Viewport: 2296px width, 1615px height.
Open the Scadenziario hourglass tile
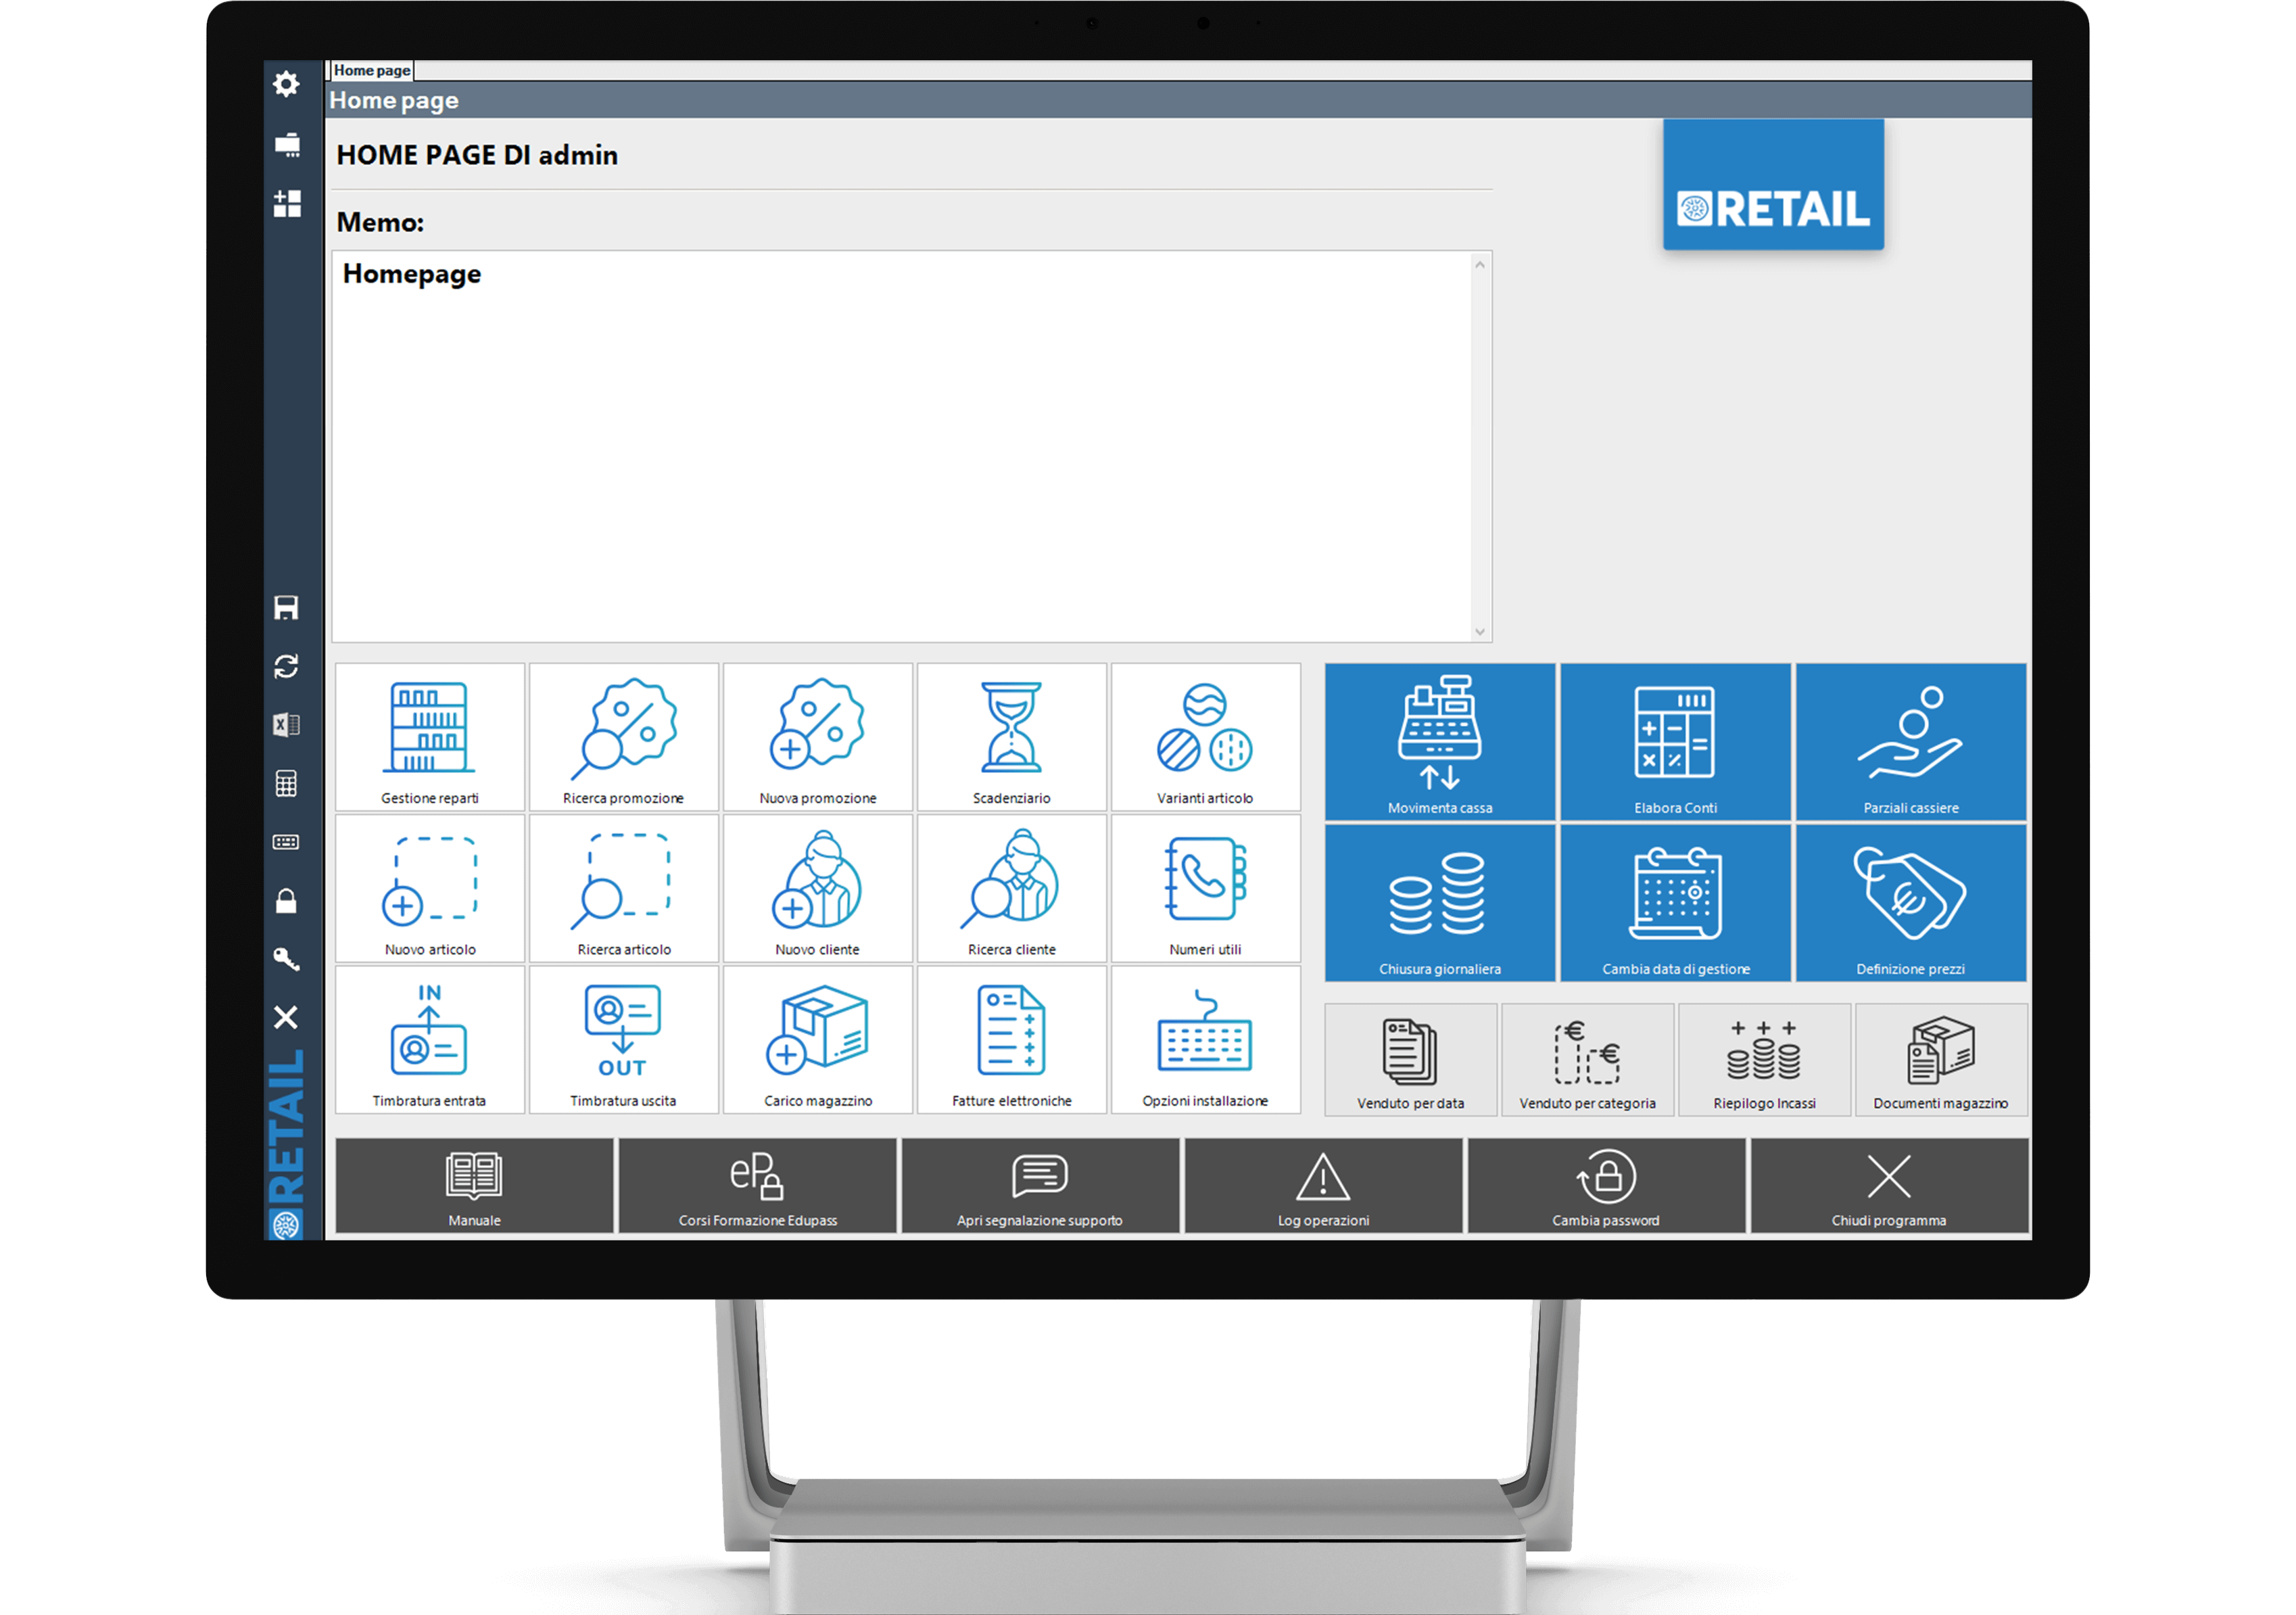click(x=1011, y=737)
